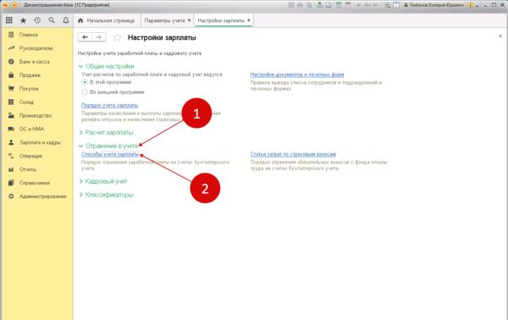This screenshot has height=320, width=508.
Task: Open the History clock icon
Action: coord(37,20)
